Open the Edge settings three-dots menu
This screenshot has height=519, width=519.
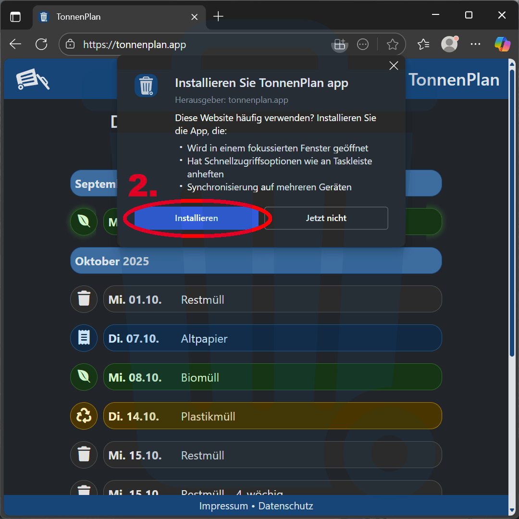475,45
